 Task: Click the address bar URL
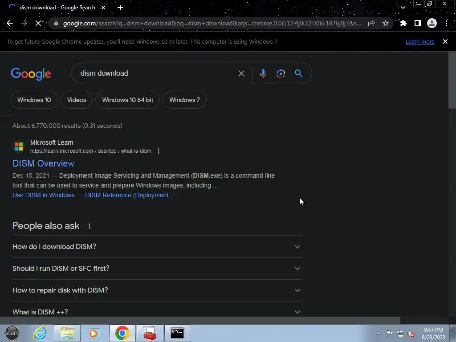tap(212, 23)
